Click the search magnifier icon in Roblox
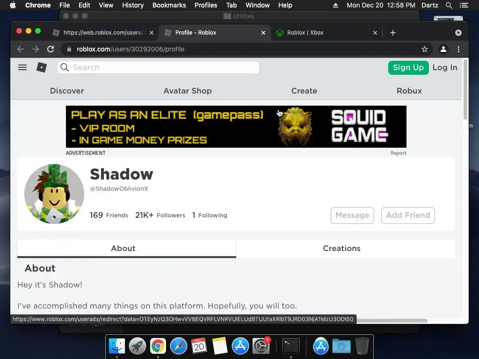The image size is (479, 359). pos(65,67)
